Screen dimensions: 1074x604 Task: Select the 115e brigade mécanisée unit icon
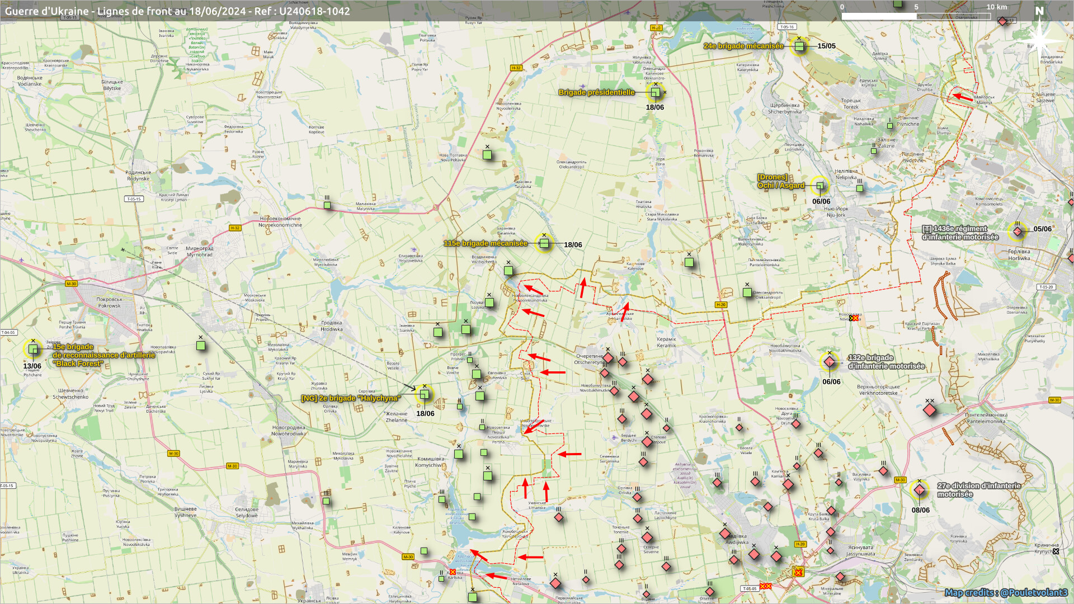pyautogui.click(x=544, y=243)
